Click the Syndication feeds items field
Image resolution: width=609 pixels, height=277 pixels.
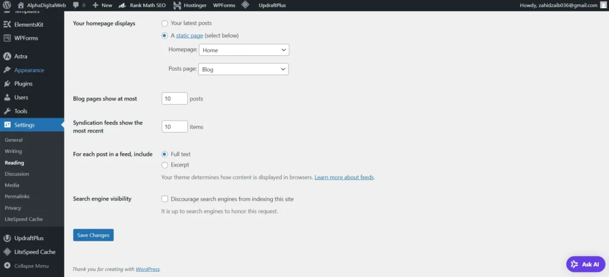pyautogui.click(x=175, y=127)
